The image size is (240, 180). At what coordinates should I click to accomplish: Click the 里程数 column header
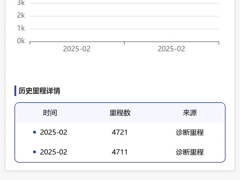coord(120,113)
